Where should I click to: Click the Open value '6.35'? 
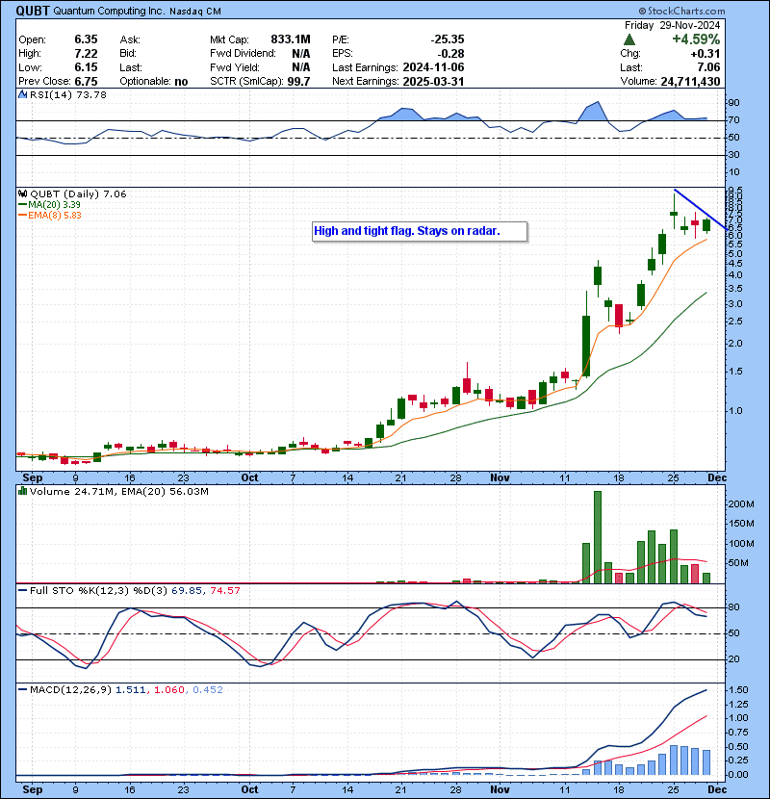[86, 39]
